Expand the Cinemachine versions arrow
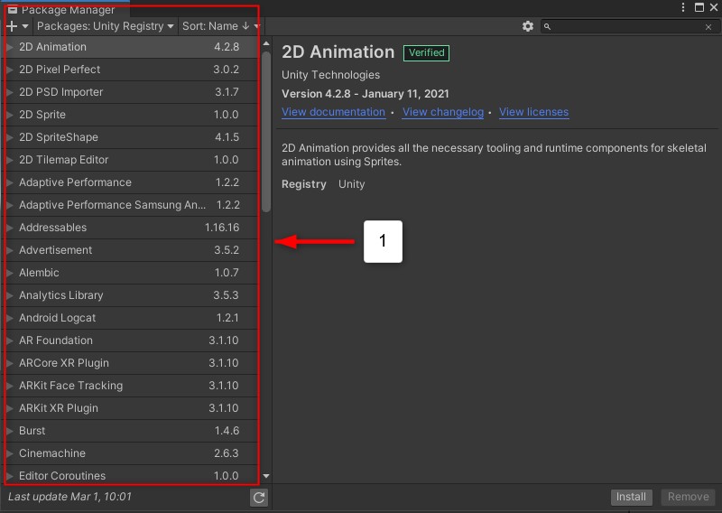The height and width of the screenshot is (513, 722). 10,453
